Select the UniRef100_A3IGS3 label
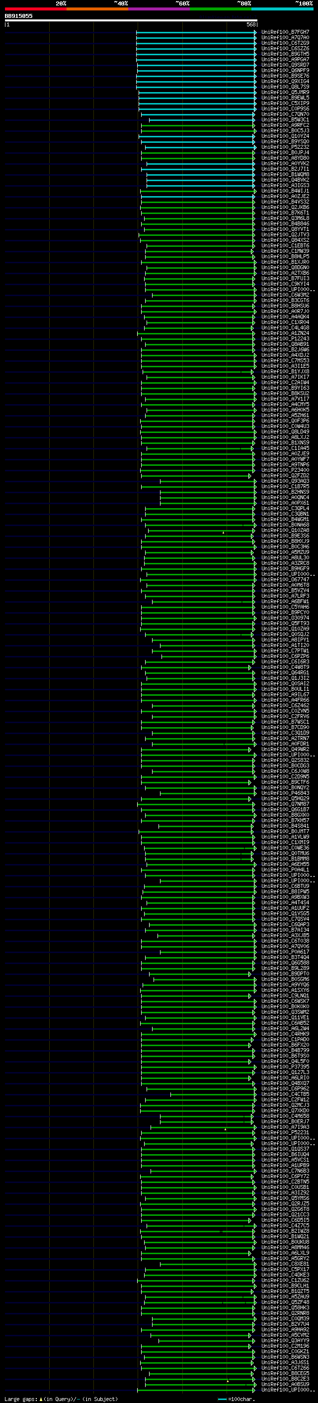This screenshot has height=1403, width=318. click(285, 185)
